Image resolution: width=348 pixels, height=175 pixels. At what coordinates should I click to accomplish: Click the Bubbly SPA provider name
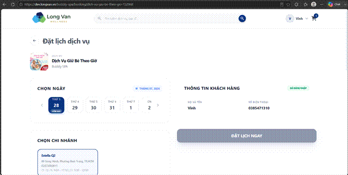(x=60, y=66)
